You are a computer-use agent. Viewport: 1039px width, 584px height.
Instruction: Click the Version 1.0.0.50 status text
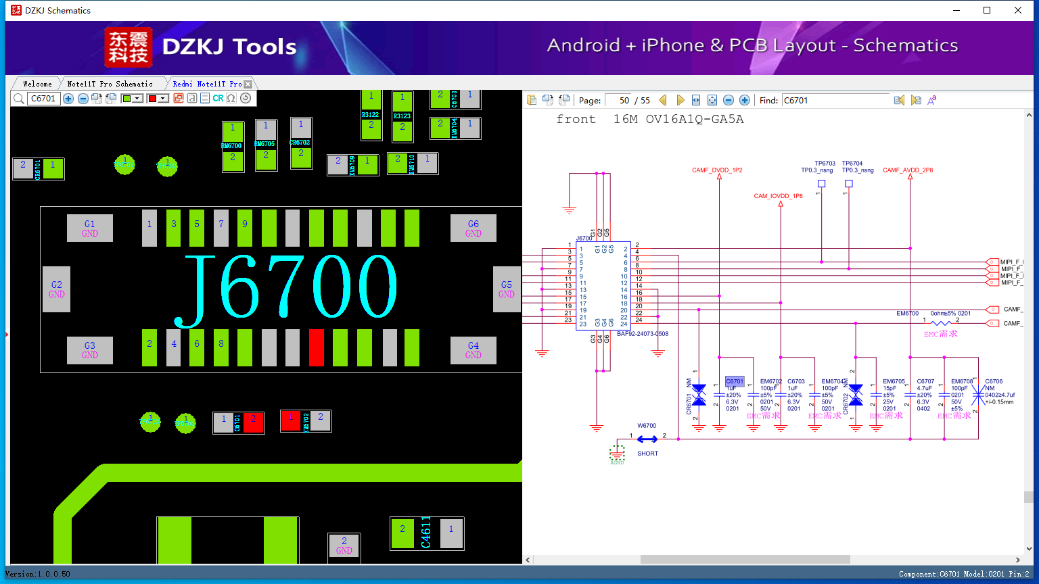[38, 574]
